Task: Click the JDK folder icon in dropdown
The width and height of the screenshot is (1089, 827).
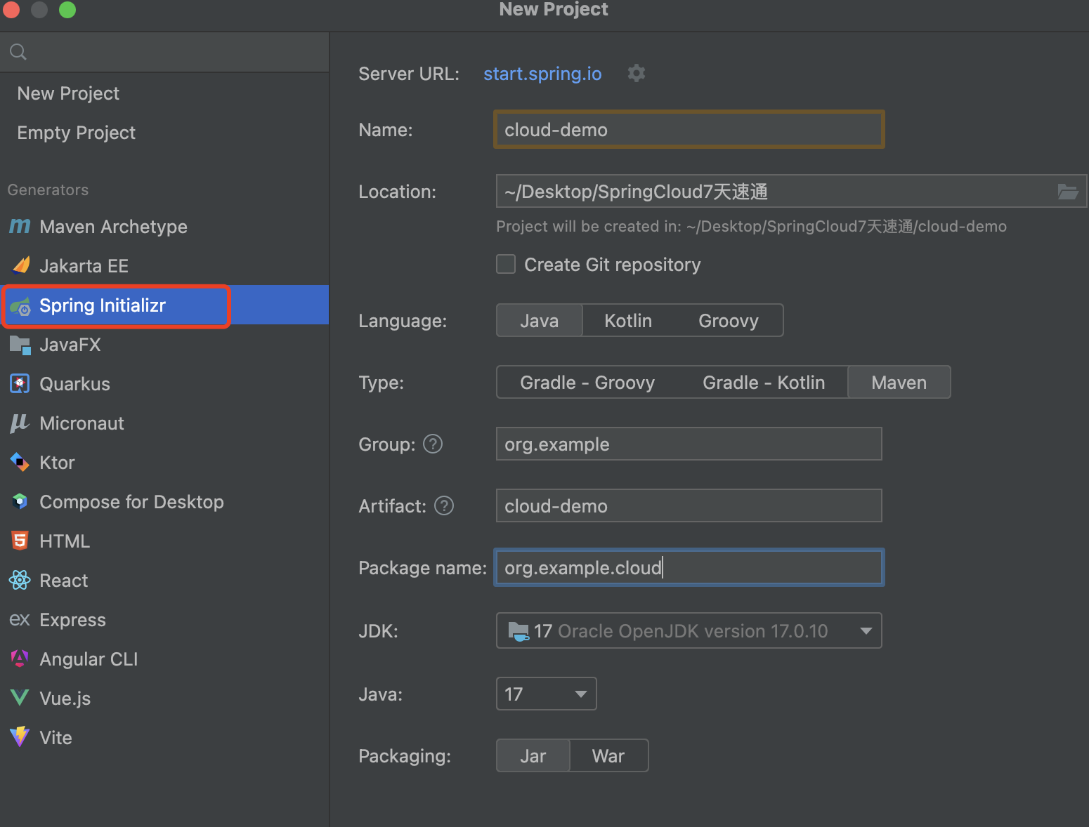Action: click(x=519, y=631)
